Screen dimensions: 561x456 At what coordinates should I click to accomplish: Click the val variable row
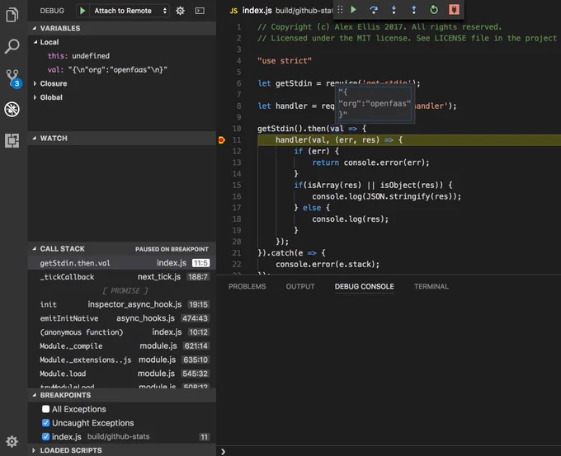[122, 70]
